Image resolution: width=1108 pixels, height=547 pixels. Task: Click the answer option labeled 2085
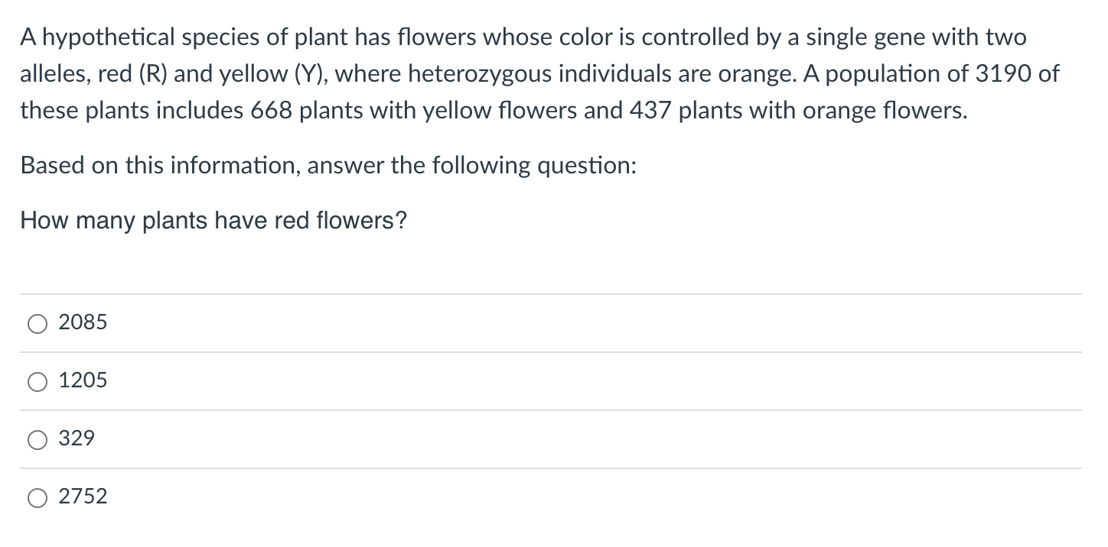(x=83, y=322)
